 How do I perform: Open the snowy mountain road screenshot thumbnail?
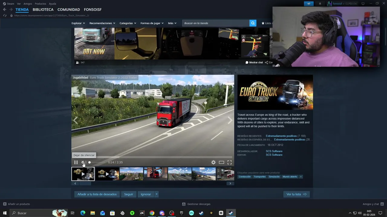click(x=204, y=174)
